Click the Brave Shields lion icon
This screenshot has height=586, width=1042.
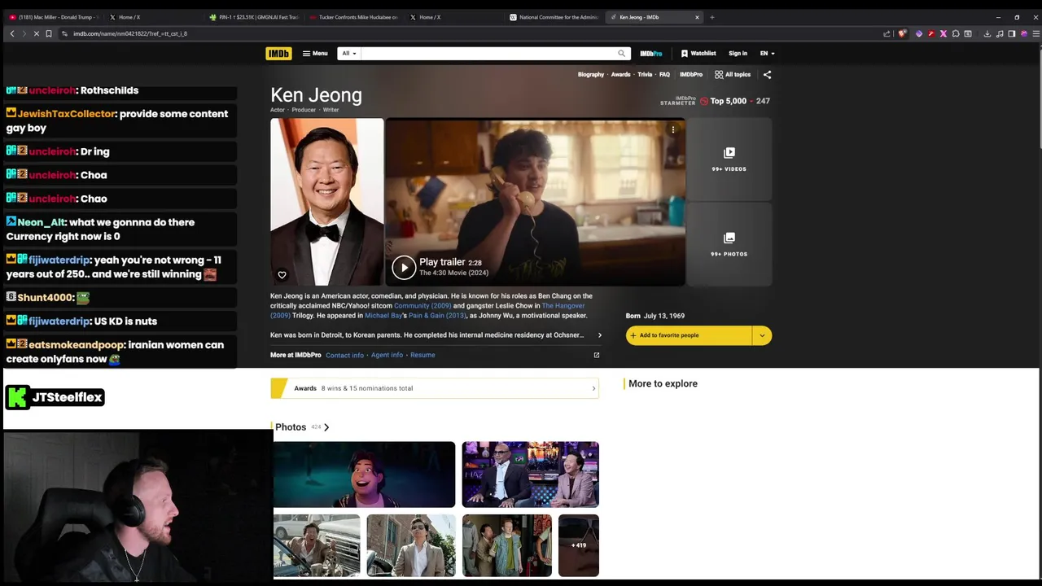[x=902, y=33]
